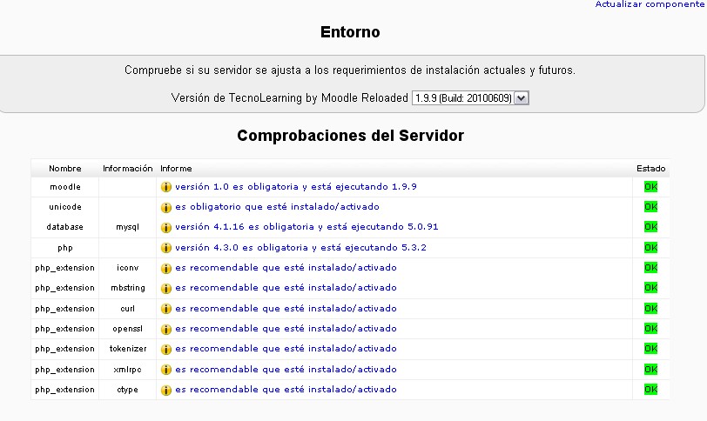Click the moodle version 1.0 report link
Viewport: 707px width, 421px height.
click(x=296, y=187)
